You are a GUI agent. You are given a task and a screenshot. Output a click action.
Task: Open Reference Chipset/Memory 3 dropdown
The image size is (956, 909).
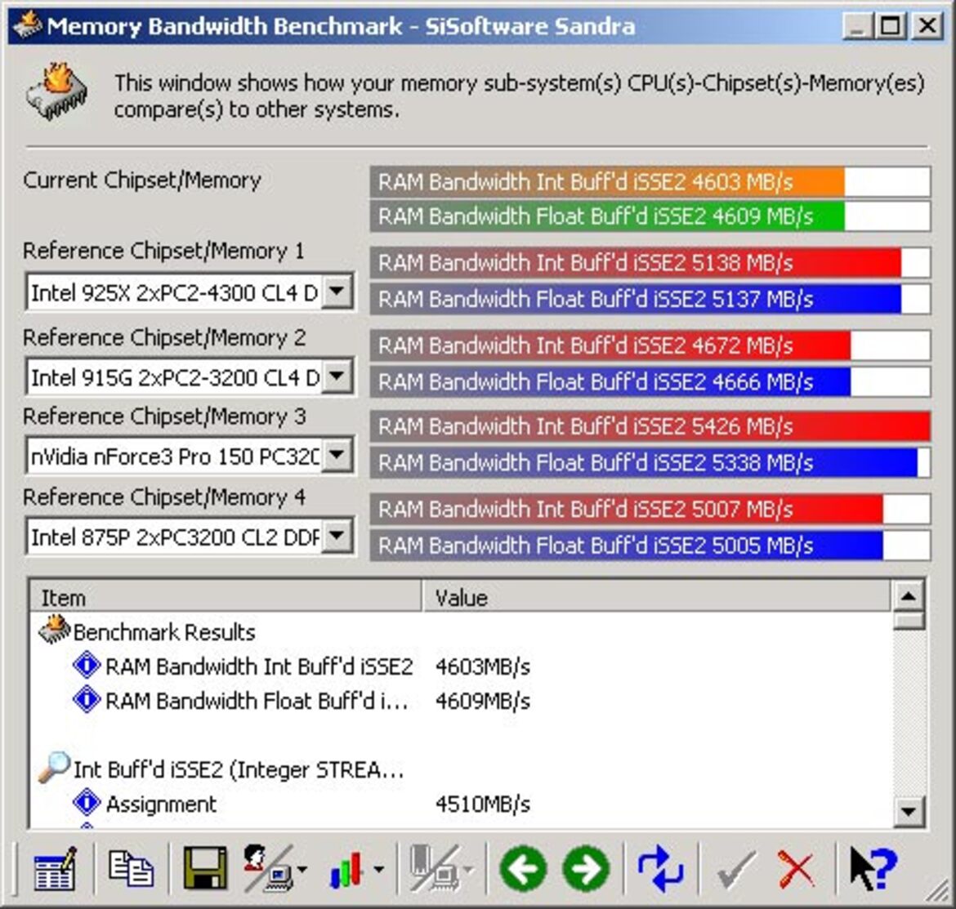click(x=337, y=455)
